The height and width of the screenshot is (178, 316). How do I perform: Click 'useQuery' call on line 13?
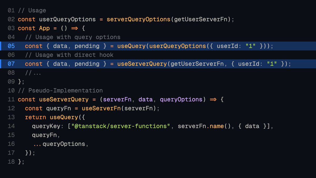point(64,117)
